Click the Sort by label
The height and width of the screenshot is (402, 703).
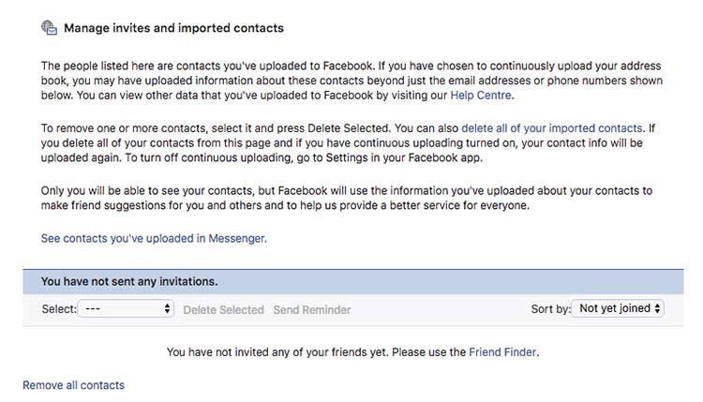click(x=550, y=309)
